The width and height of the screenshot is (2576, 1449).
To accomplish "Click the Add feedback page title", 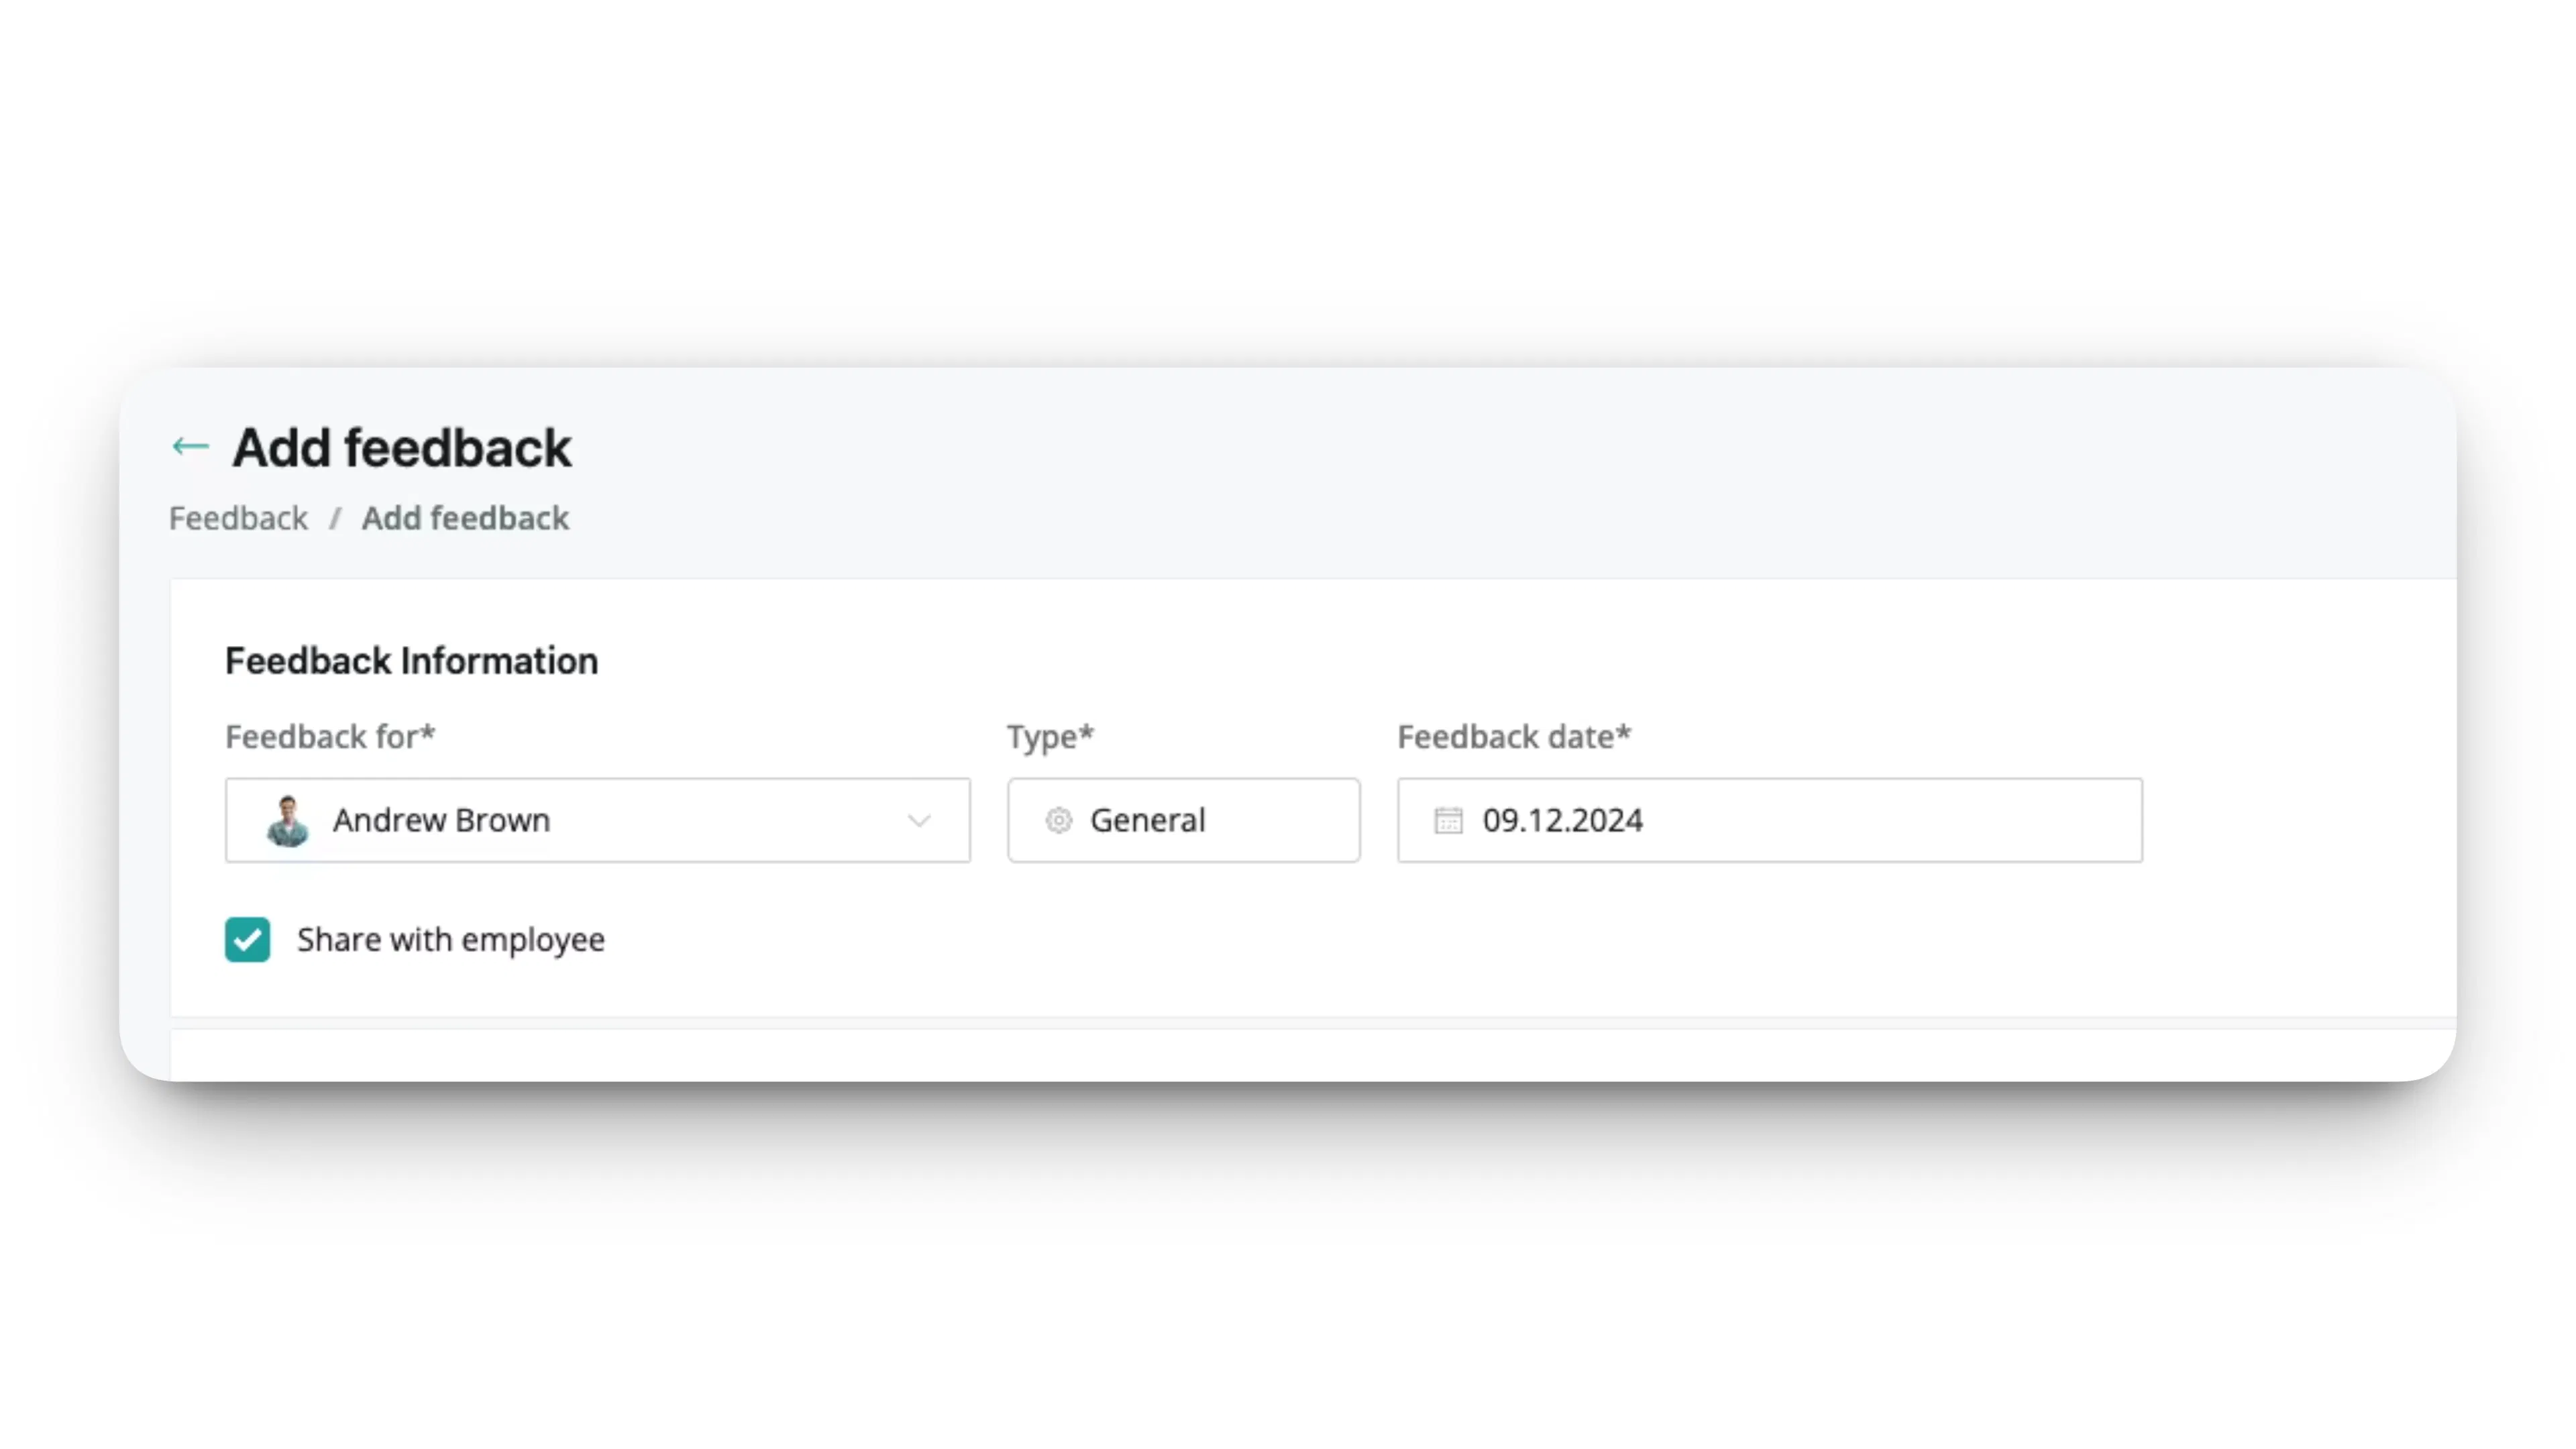I will [x=402, y=447].
